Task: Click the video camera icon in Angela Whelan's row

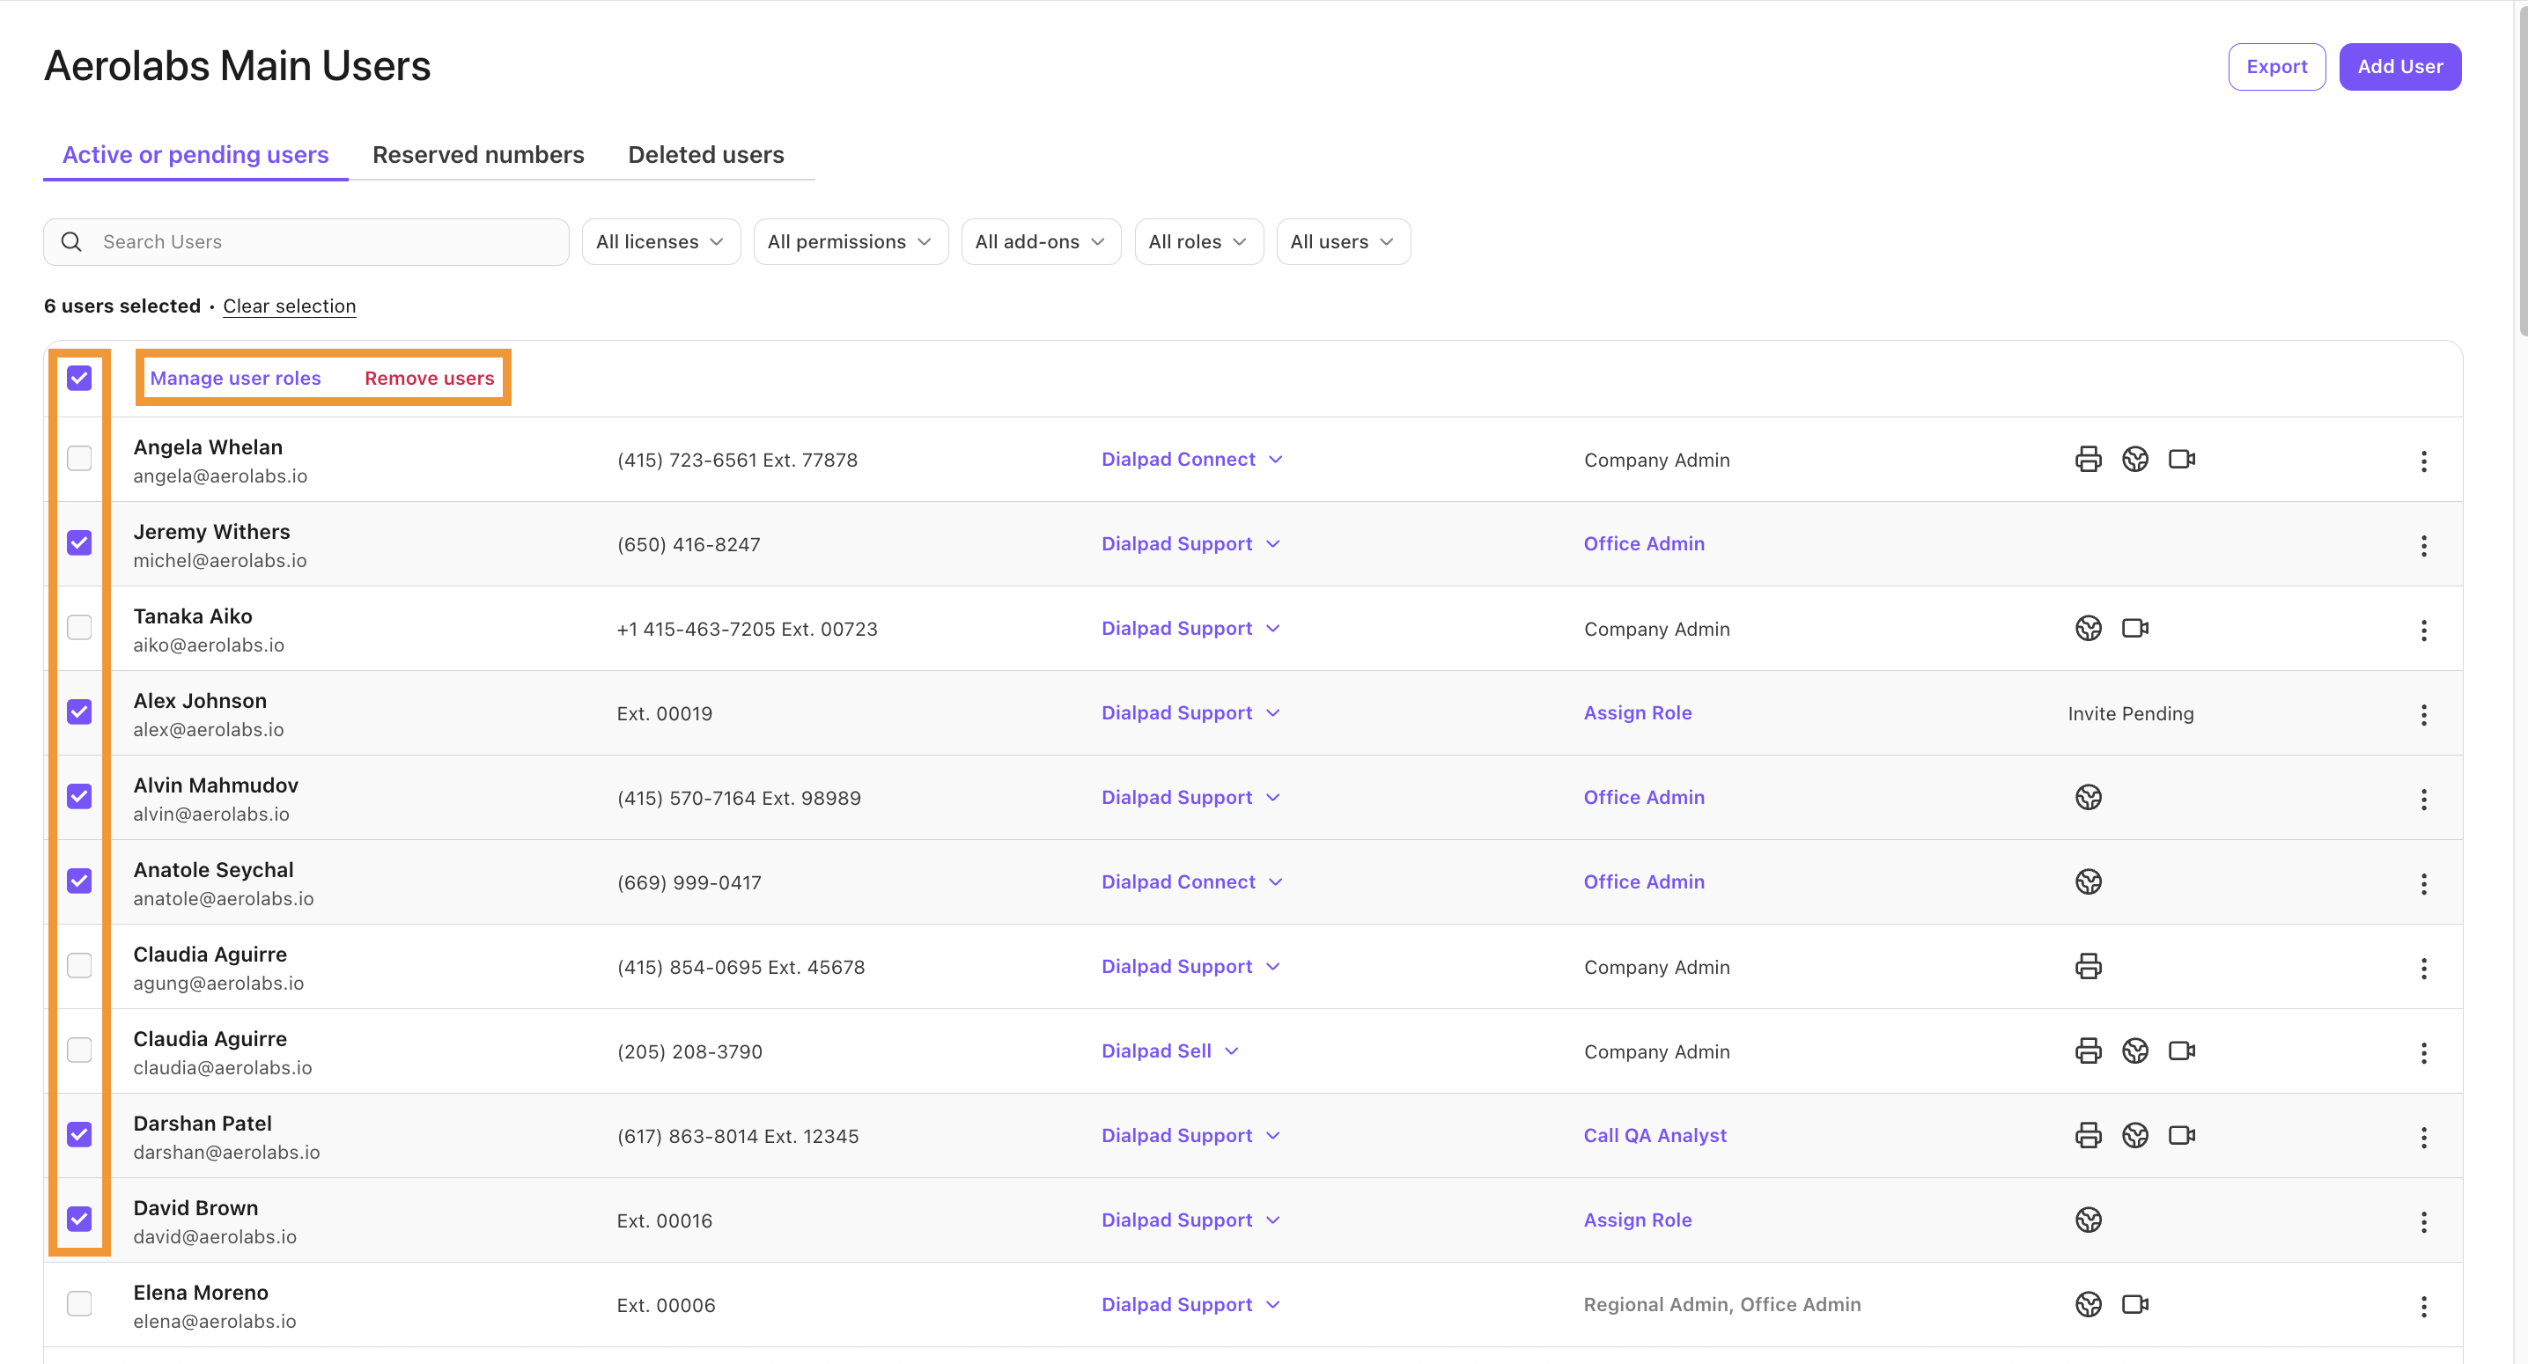Action: 2182,460
